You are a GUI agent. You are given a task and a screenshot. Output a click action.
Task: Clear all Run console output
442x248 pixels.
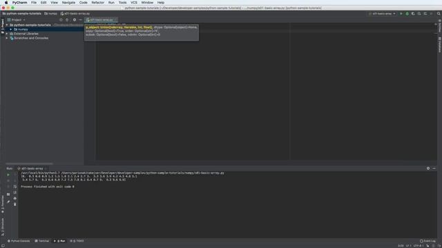pos(15,204)
